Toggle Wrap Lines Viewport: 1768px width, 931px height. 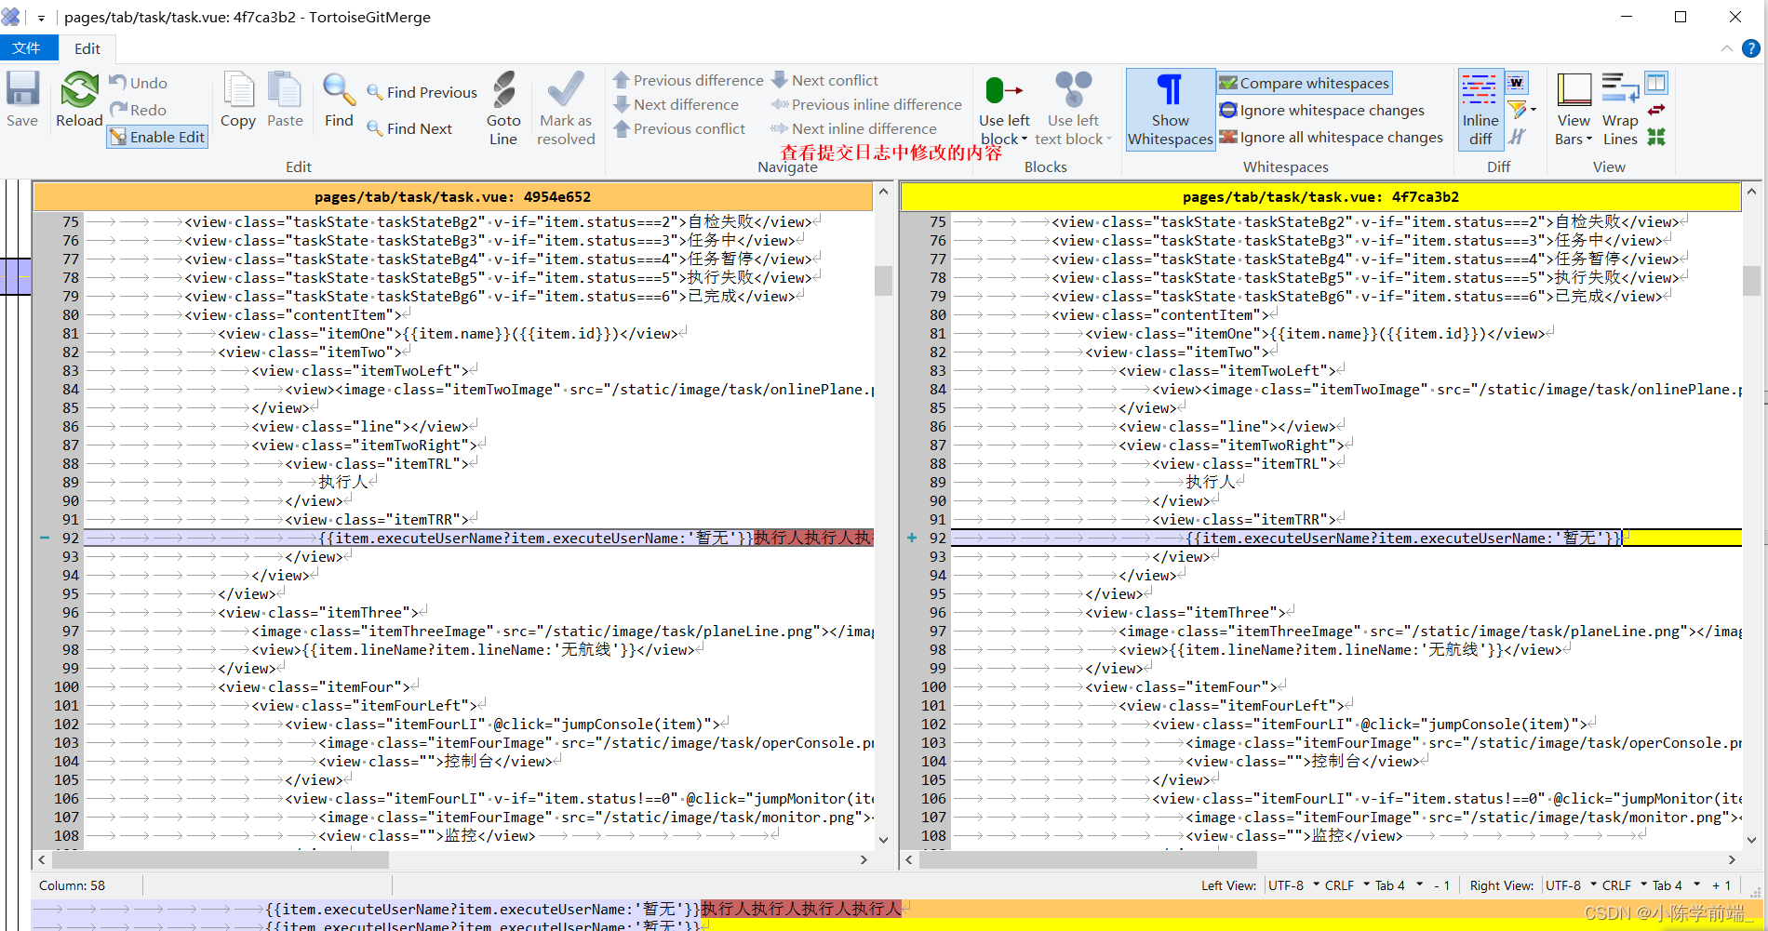[x=1620, y=108]
